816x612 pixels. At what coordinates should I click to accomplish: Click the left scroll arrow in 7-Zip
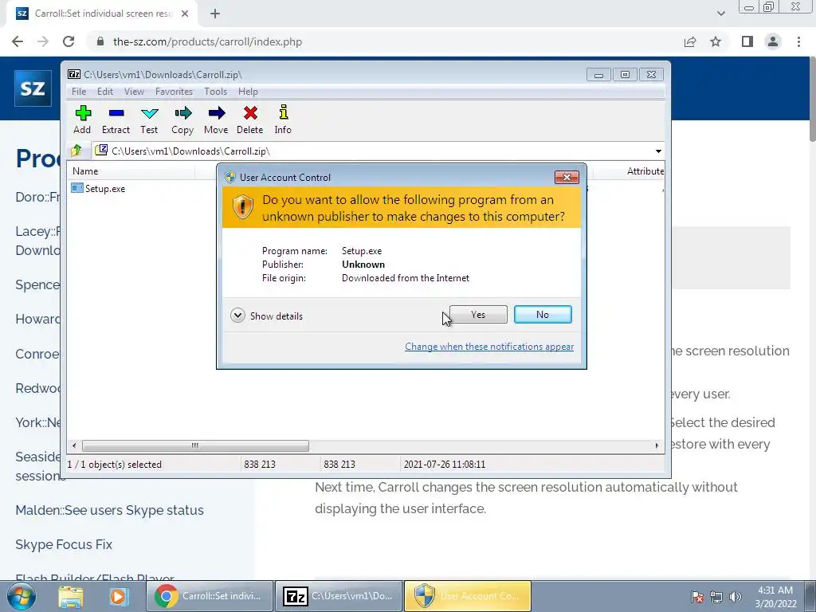coord(74,446)
